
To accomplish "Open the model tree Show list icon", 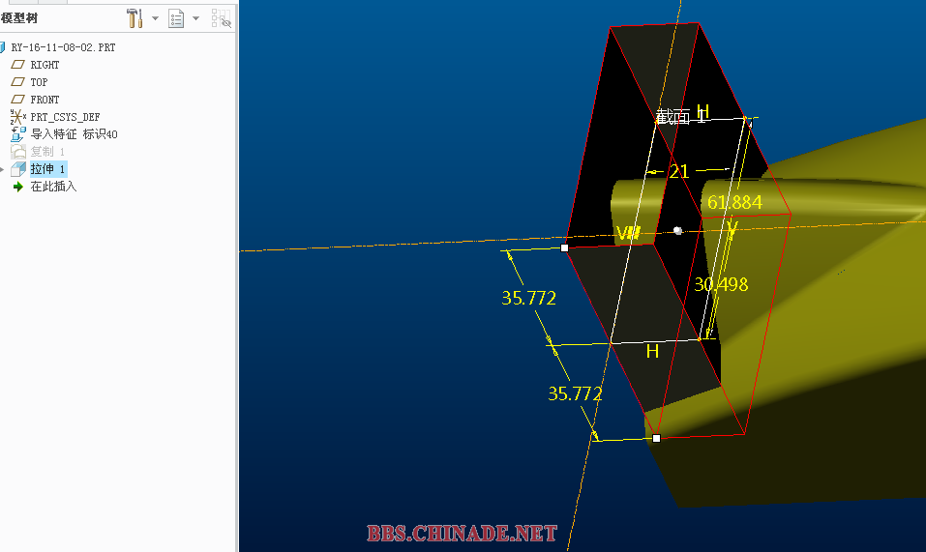I will click(x=176, y=19).
